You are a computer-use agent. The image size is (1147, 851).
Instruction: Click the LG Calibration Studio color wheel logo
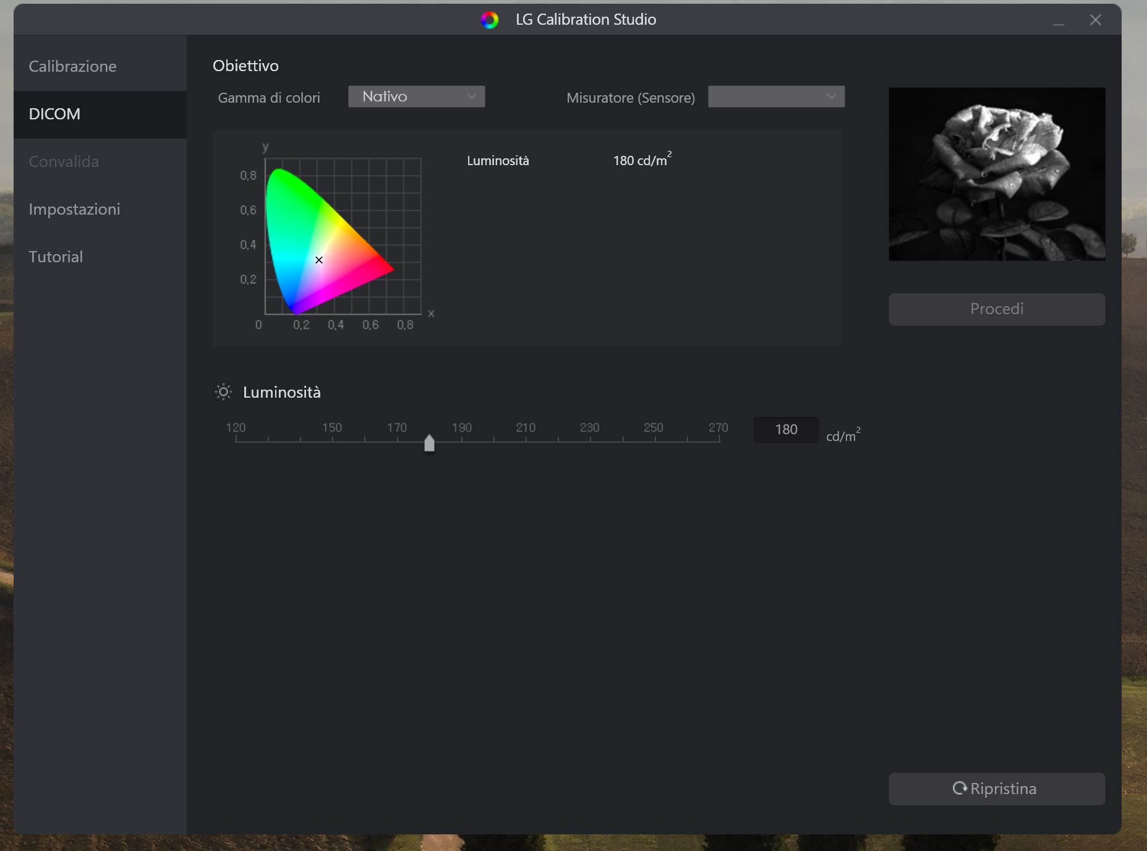(490, 20)
